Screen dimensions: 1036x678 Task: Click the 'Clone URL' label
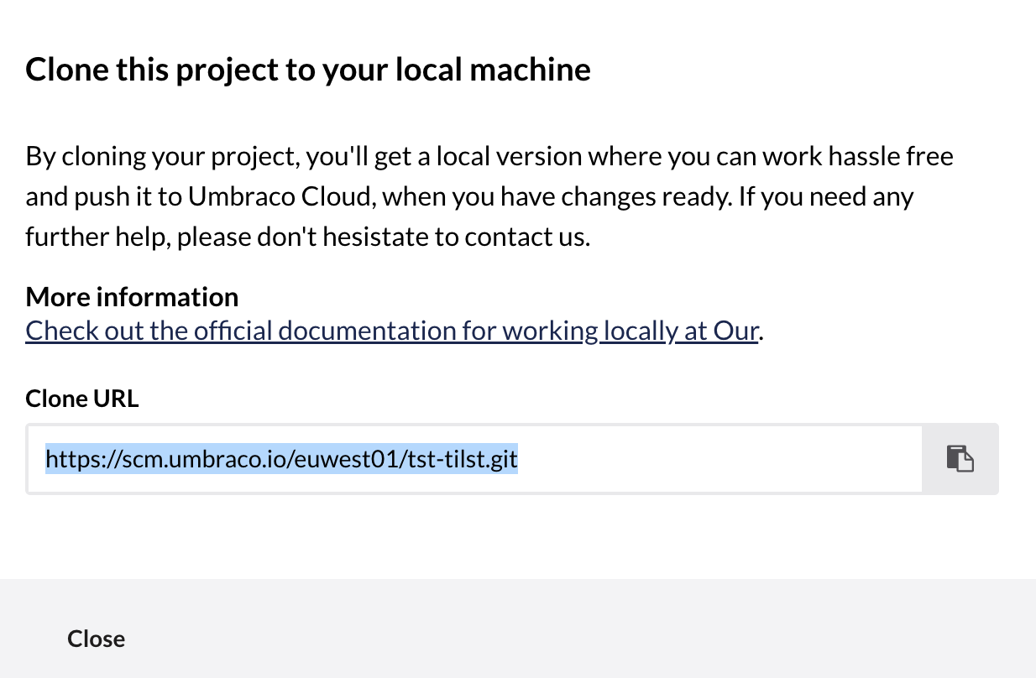82,398
